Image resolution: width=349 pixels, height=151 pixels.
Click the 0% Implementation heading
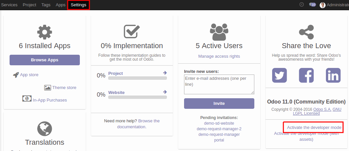click(132, 46)
